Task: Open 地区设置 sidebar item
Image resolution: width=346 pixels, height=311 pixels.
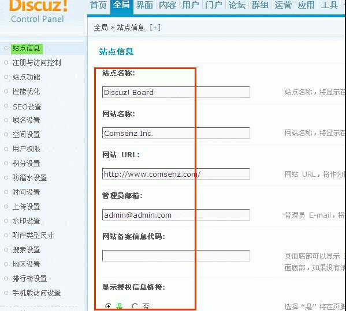Action: (26, 264)
